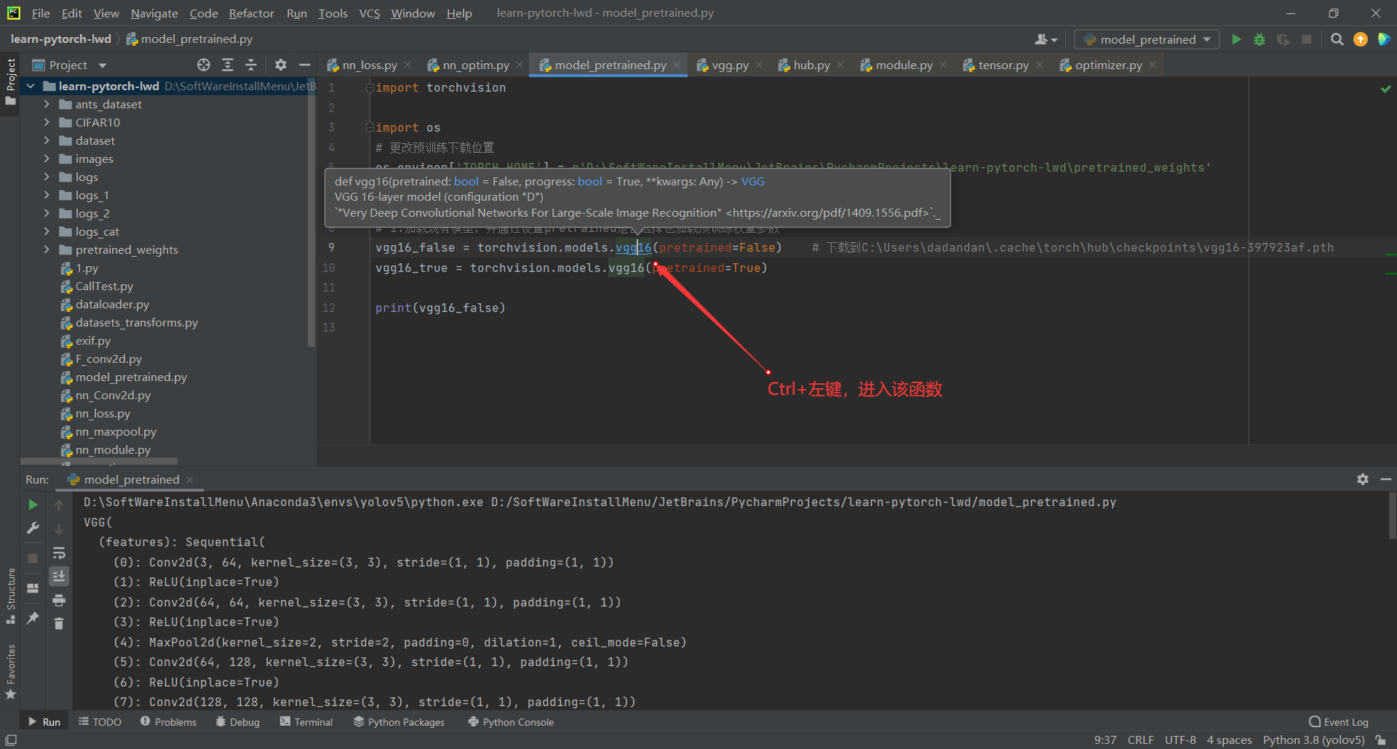Toggle soft-wrap in Run console
1397x749 pixels.
point(59,553)
